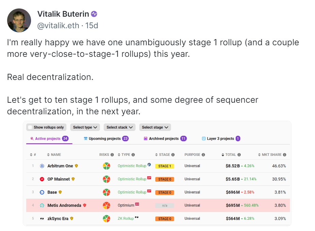The height and width of the screenshot is (231, 315).
Task: Click the red warning shield beside Metis Andromeda
Action: (x=85, y=205)
